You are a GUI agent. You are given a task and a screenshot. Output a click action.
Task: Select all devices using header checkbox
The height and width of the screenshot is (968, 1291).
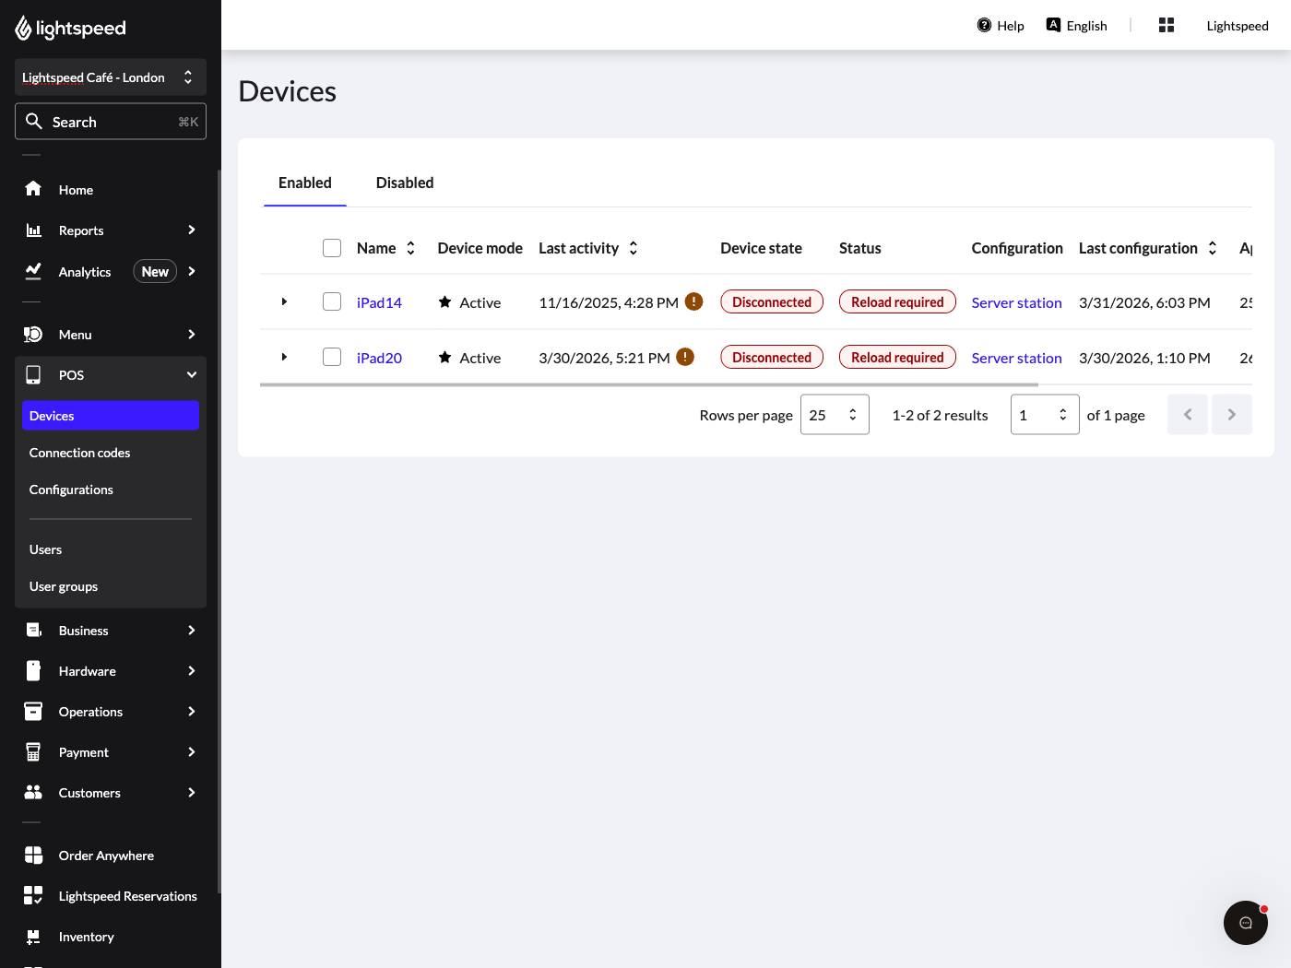(332, 247)
